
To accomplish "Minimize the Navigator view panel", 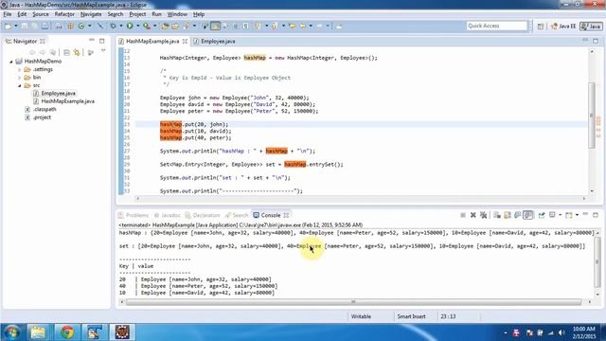I will [92, 40].
